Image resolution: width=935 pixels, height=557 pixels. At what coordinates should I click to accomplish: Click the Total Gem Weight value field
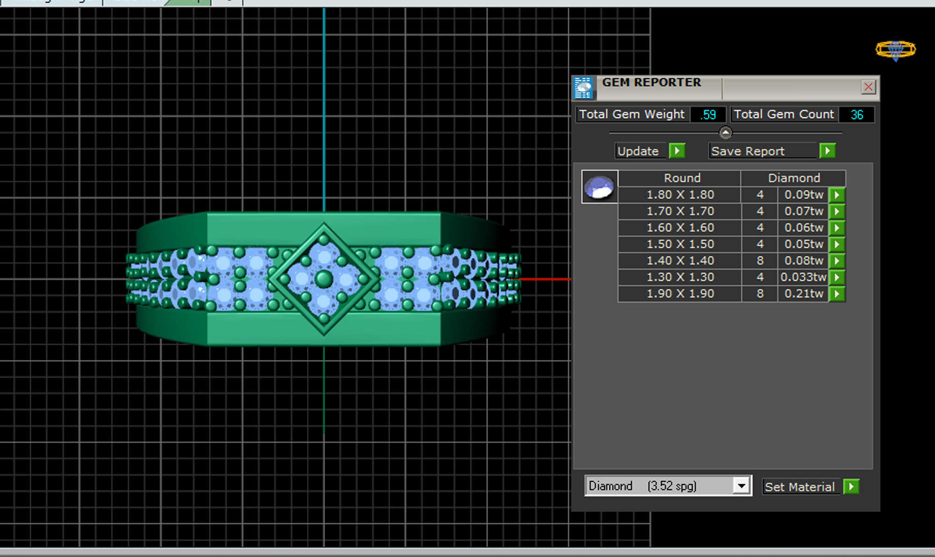point(708,114)
